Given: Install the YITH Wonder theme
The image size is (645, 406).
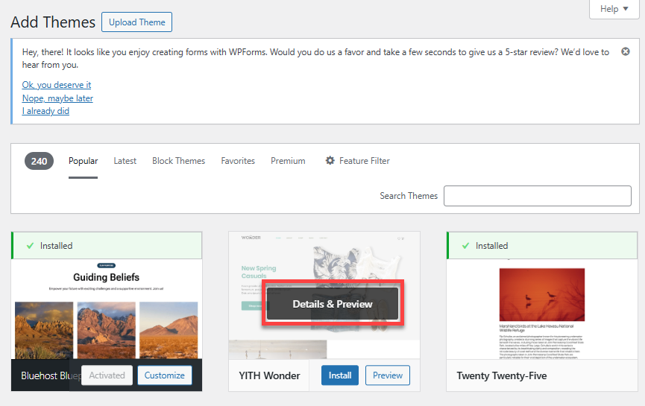Looking at the screenshot, I should tap(340, 375).
